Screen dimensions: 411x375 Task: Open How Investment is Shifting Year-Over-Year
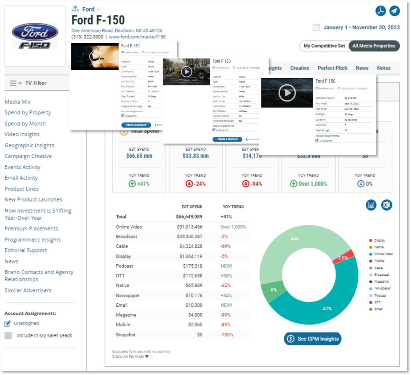38,214
